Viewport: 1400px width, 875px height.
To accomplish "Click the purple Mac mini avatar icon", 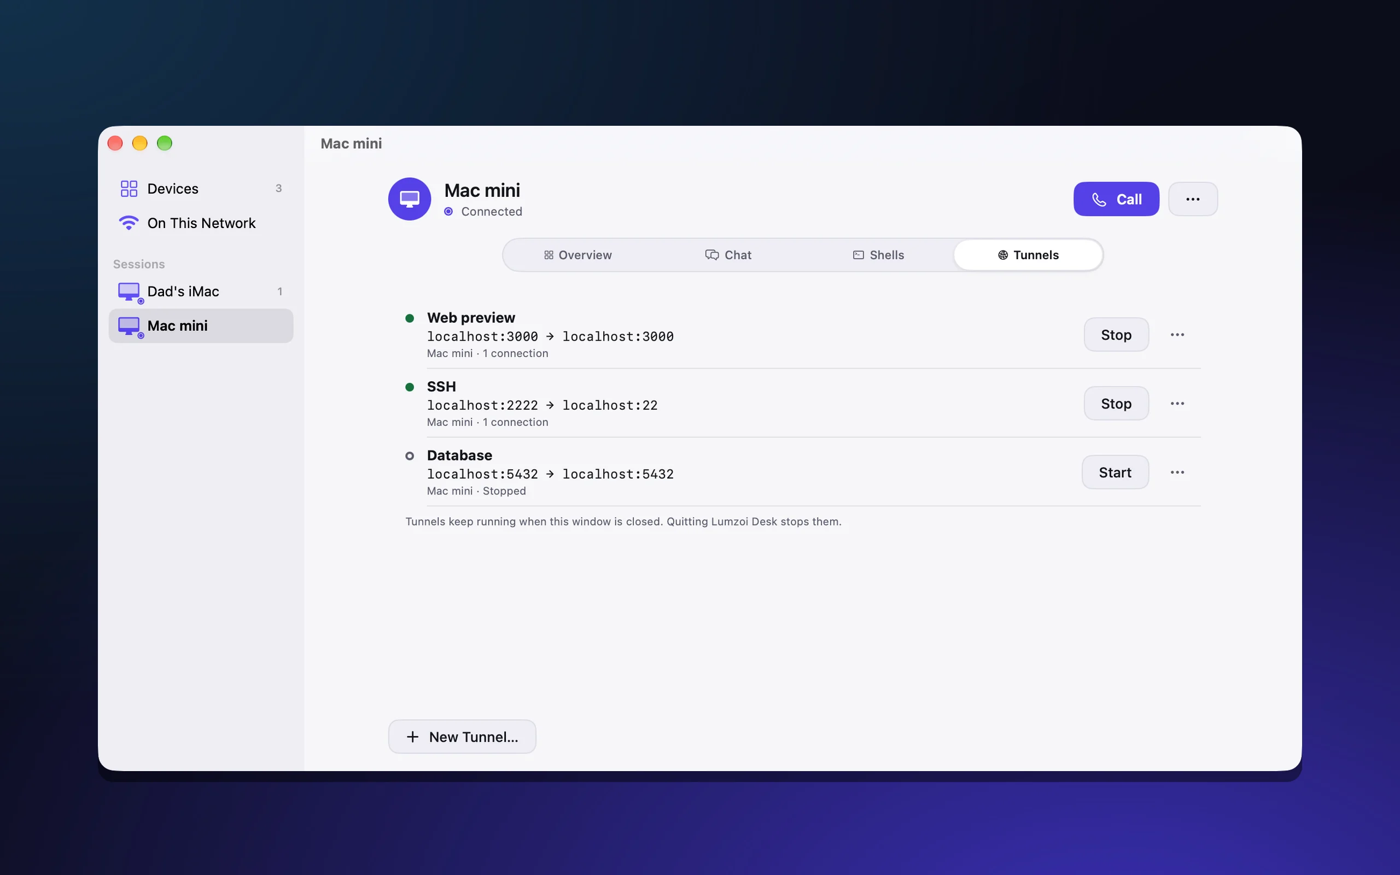I will coord(410,199).
